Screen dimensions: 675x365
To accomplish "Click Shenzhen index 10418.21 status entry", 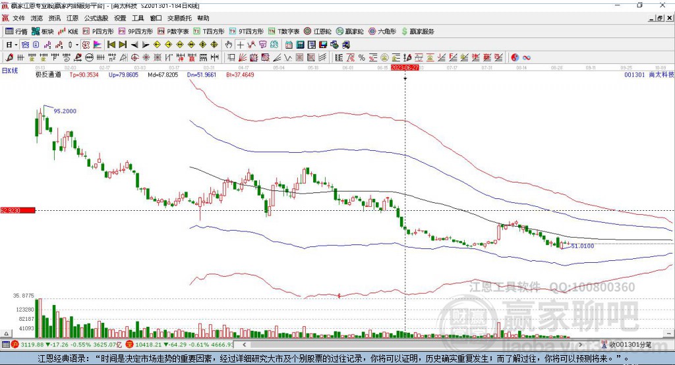I will [179, 345].
